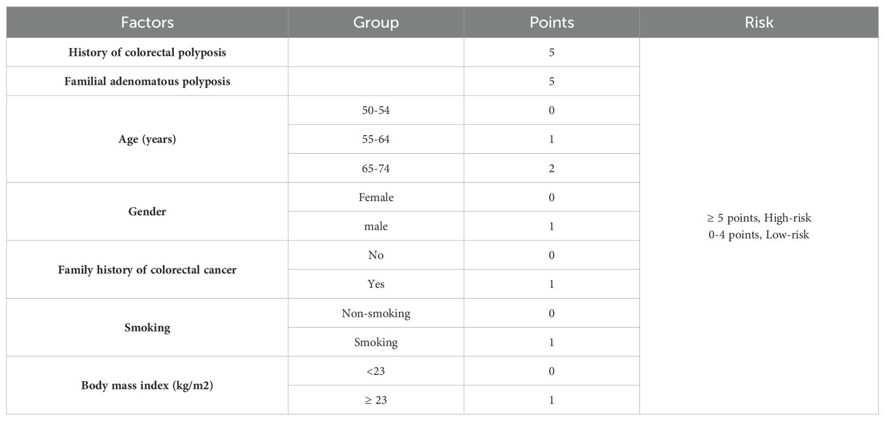Click the Smoking factor label
The image size is (885, 421).
coord(147,328)
